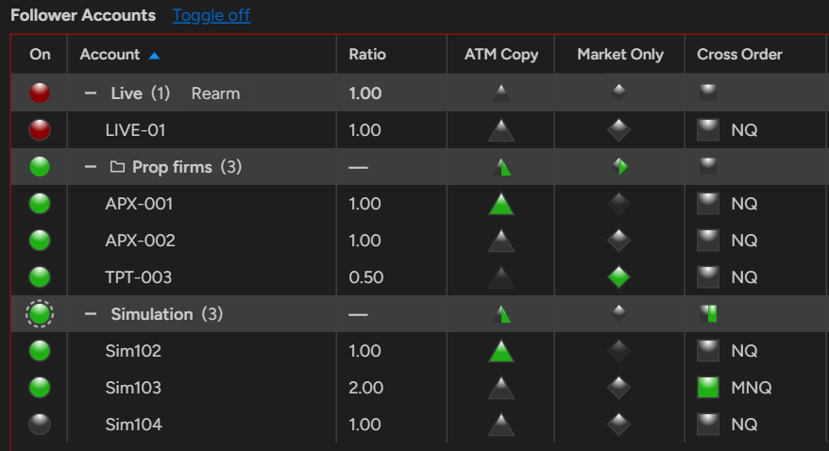
Task: Select the Sim104 account name
Action: coord(133,425)
